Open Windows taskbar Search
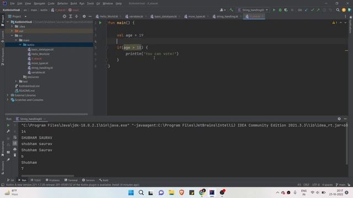This screenshot has height=198, width=353. click(141, 193)
